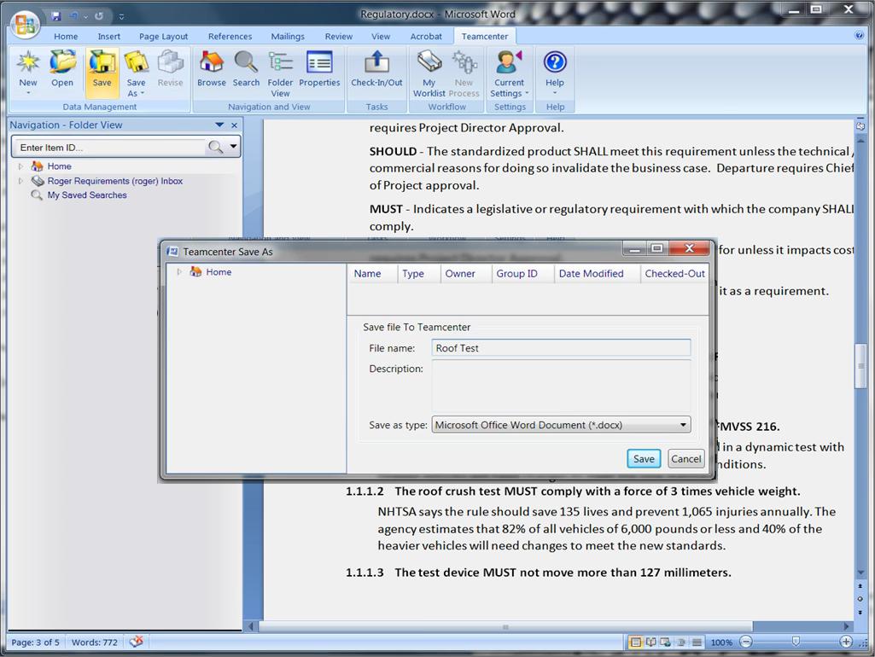Screen dimensions: 875x657
Task: Open the Acrobat tab
Action: pyautogui.click(x=426, y=36)
